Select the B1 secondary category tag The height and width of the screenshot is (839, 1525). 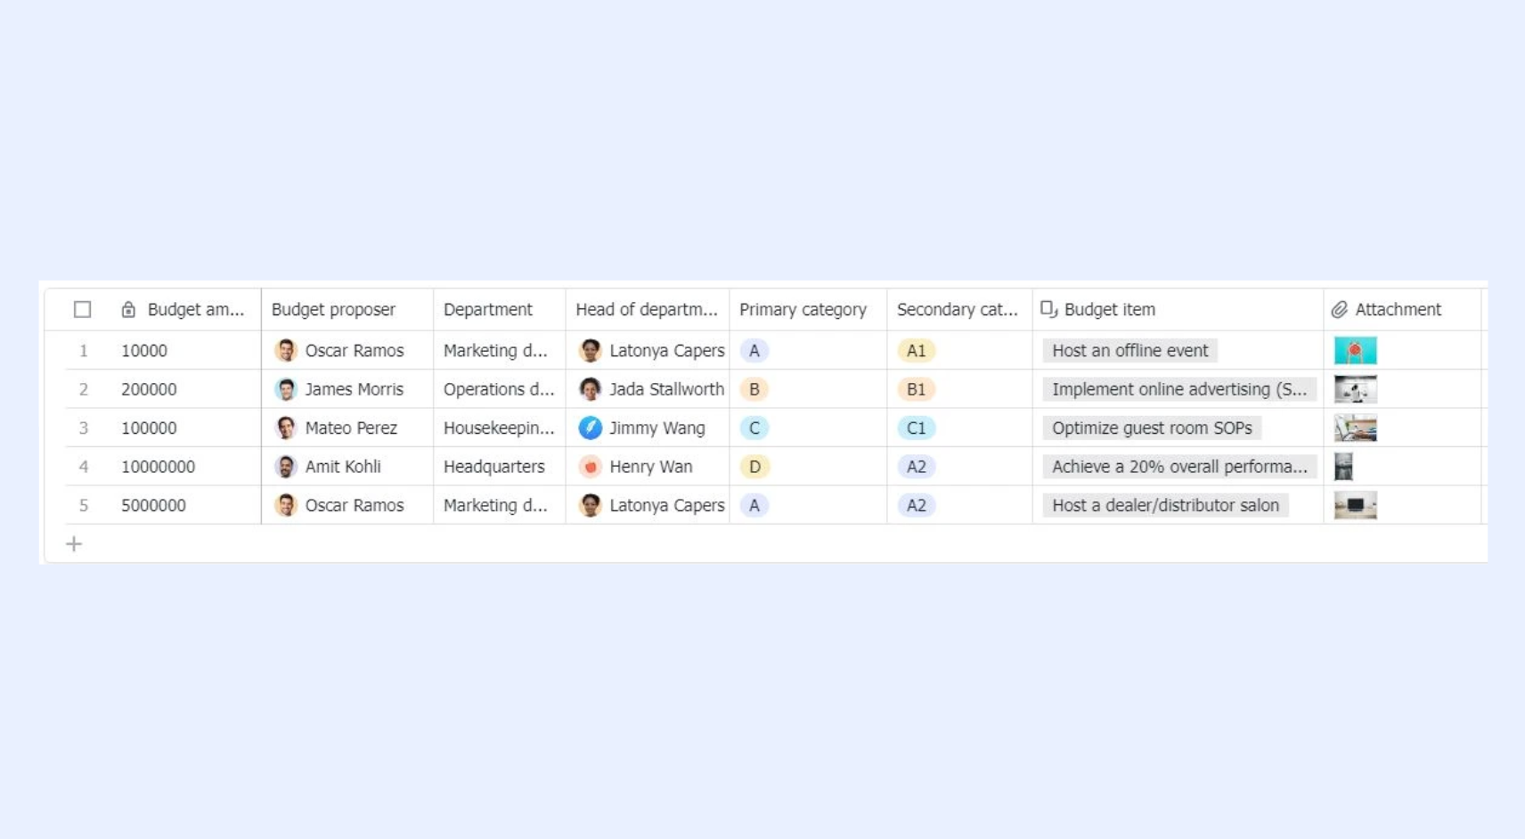(916, 389)
